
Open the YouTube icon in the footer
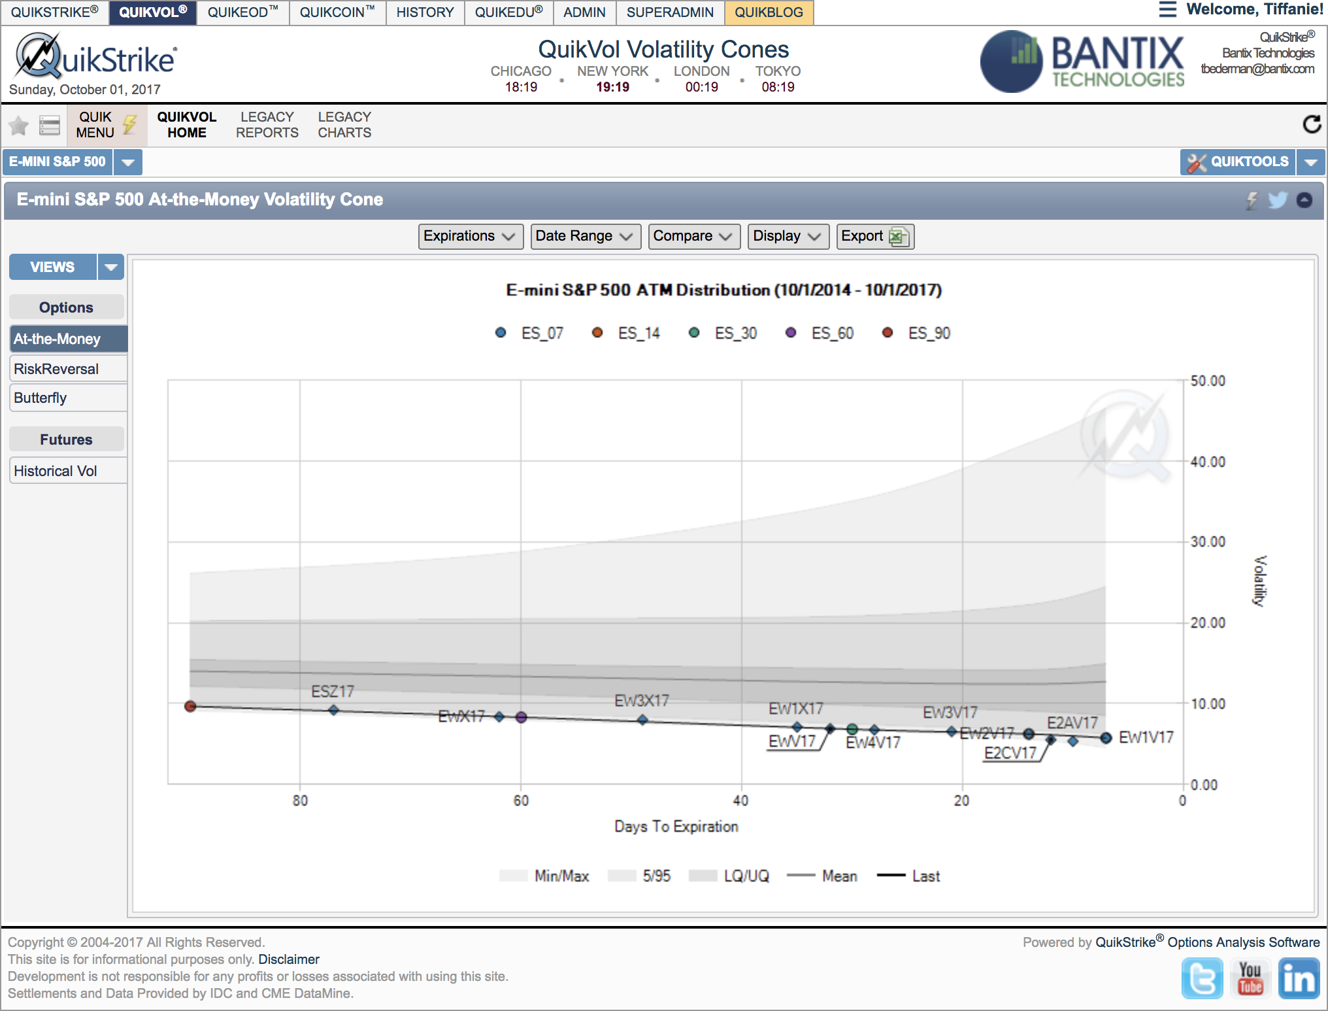[1250, 978]
